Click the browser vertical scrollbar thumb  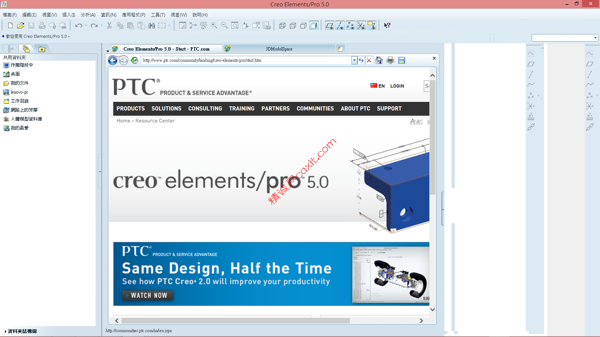point(432,137)
